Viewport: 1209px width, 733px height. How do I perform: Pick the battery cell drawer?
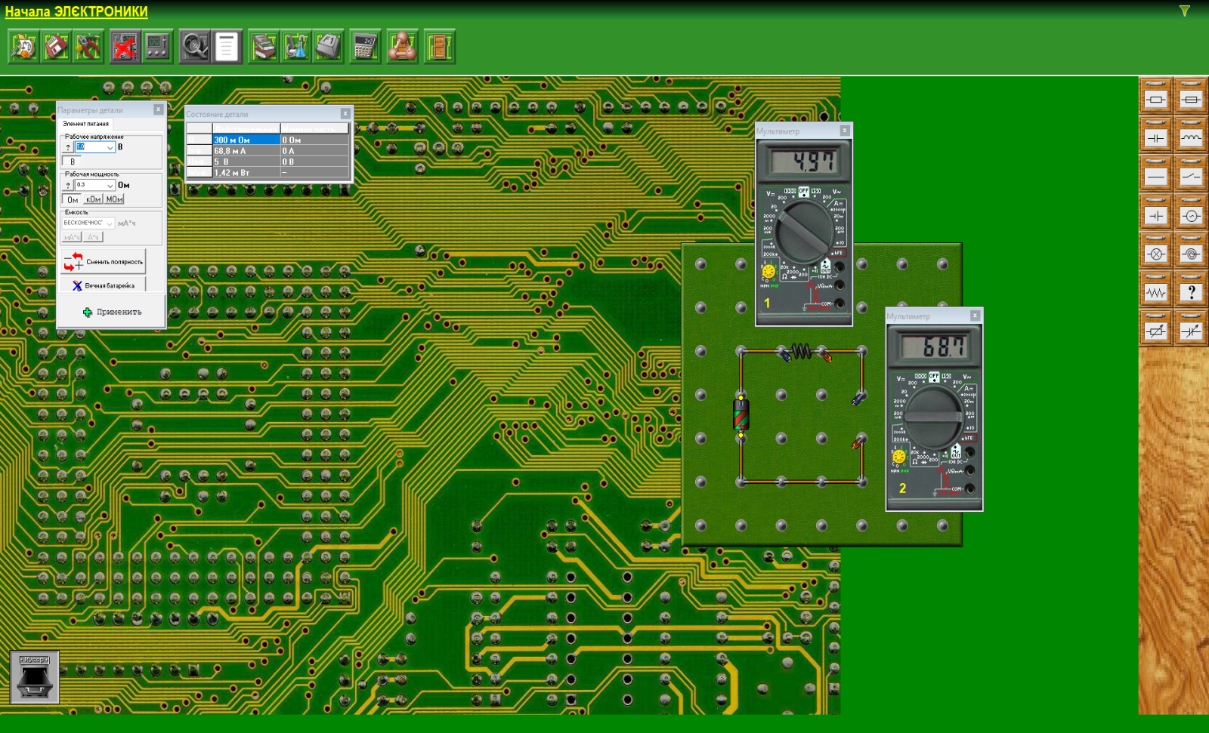pos(1156,213)
